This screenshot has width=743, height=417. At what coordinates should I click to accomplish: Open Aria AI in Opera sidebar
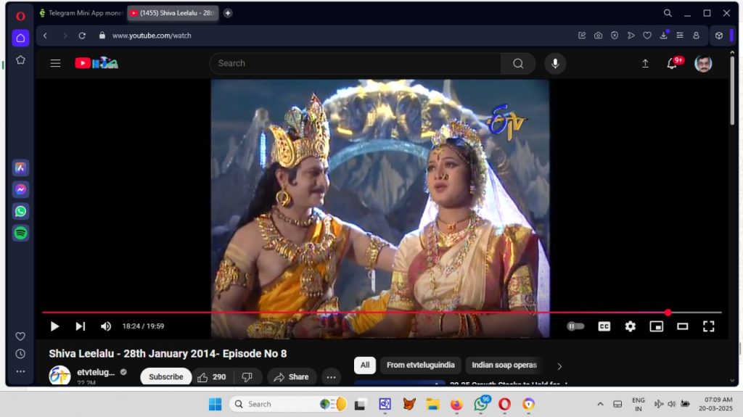[20, 168]
